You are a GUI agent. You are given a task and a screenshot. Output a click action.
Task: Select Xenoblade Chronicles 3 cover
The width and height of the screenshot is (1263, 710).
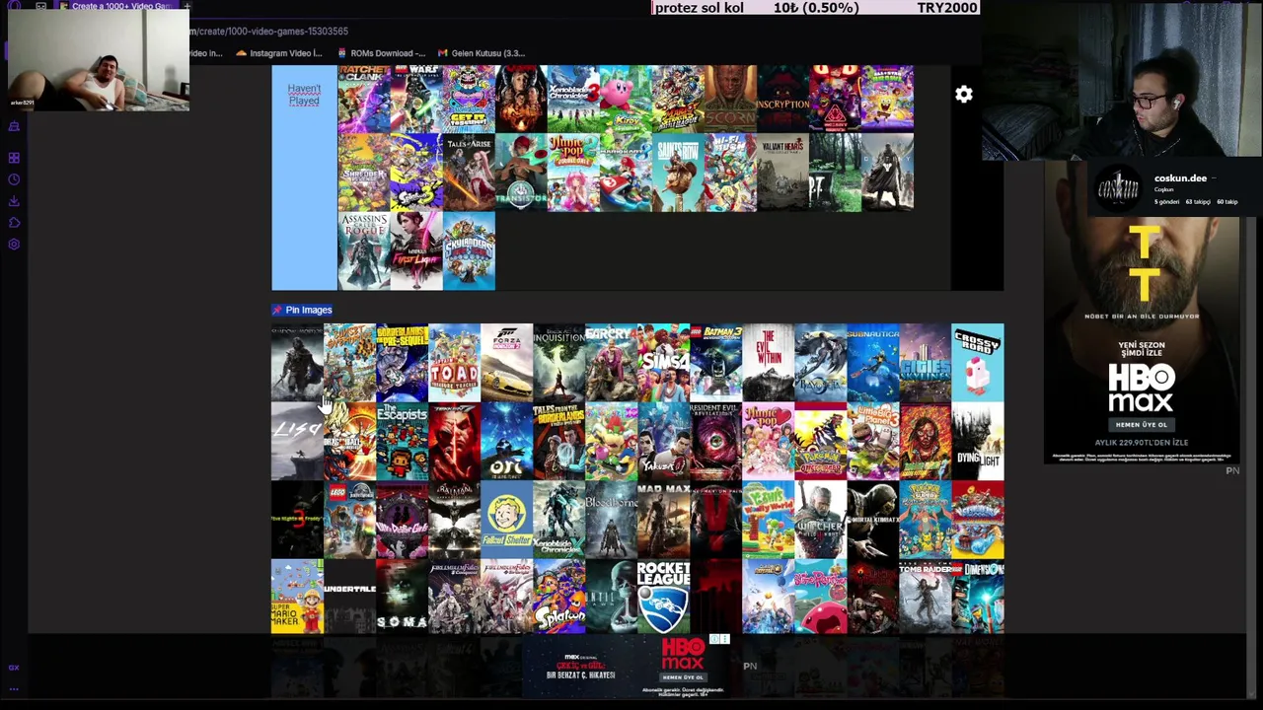[573, 99]
